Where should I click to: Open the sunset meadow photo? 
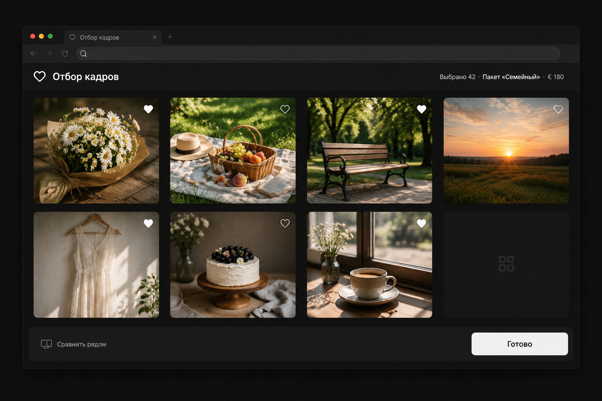(506, 150)
